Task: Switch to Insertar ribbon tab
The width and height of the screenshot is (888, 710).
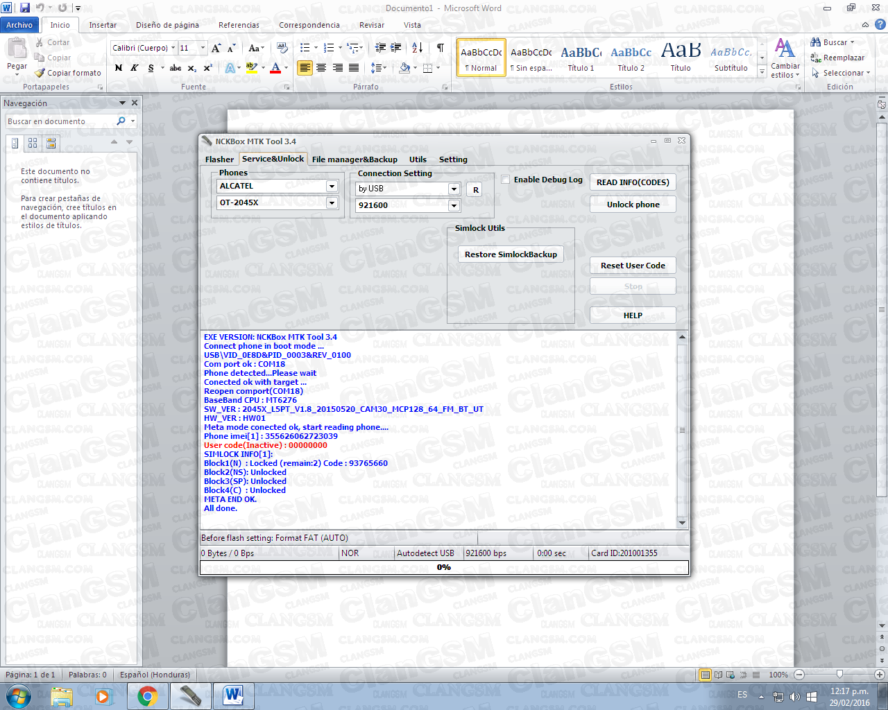Action: click(103, 25)
